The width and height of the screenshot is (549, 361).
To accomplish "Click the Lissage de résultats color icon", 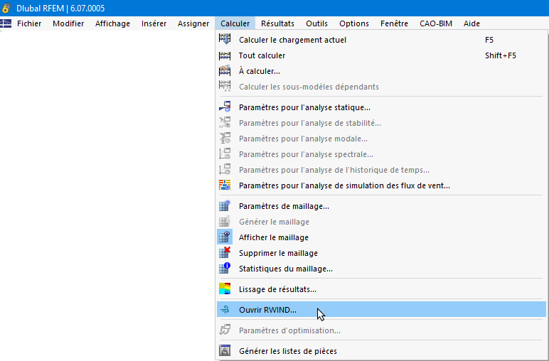I will click(x=225, y=289).
